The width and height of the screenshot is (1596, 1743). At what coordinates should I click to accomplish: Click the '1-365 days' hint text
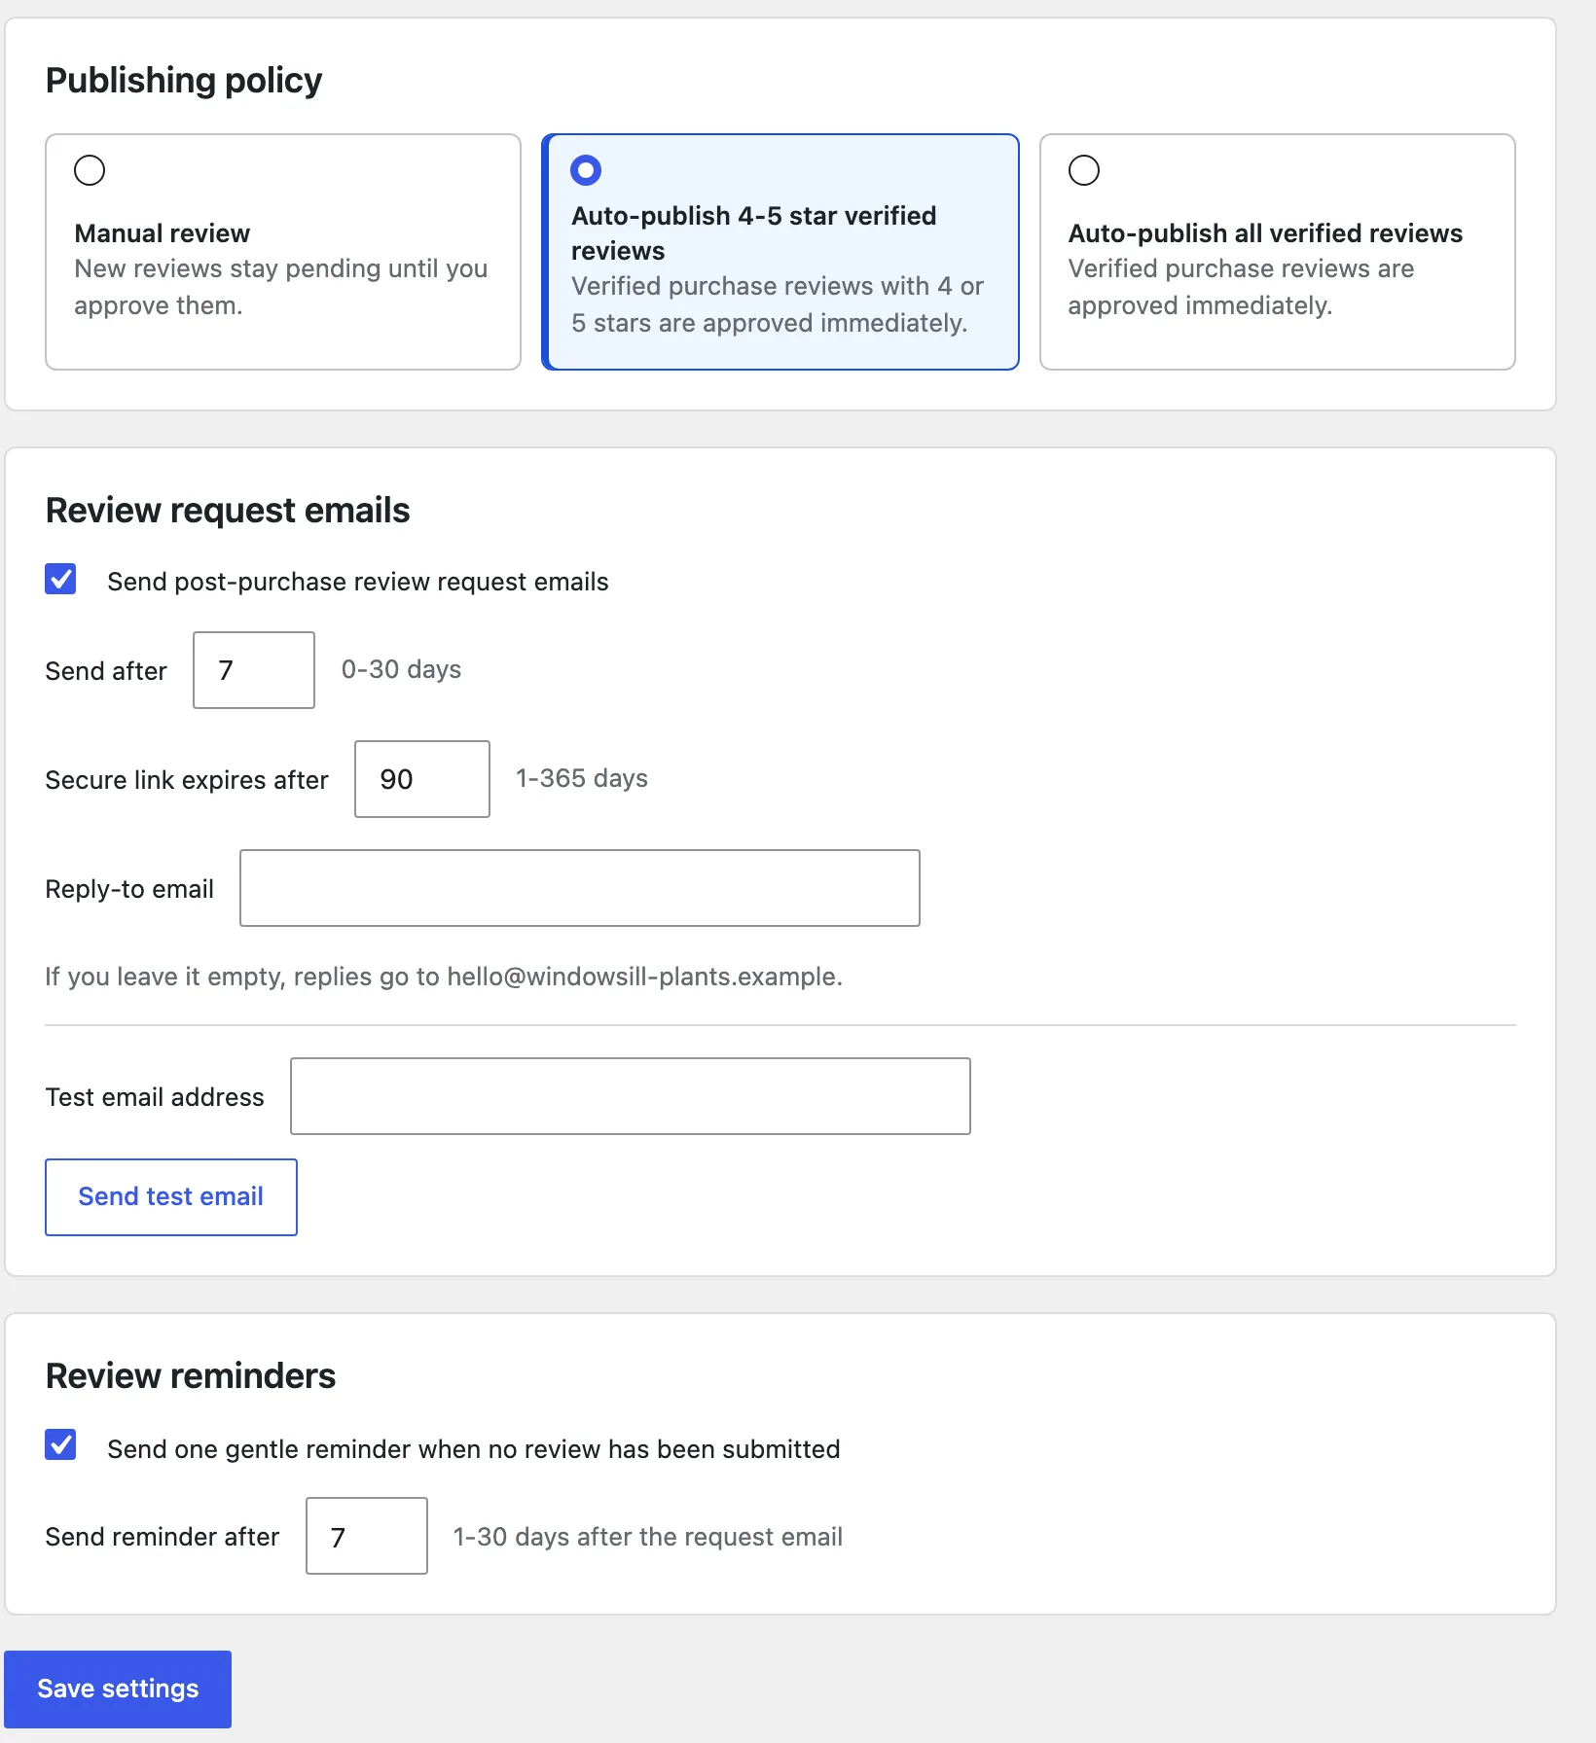click(x=582, y=778)
